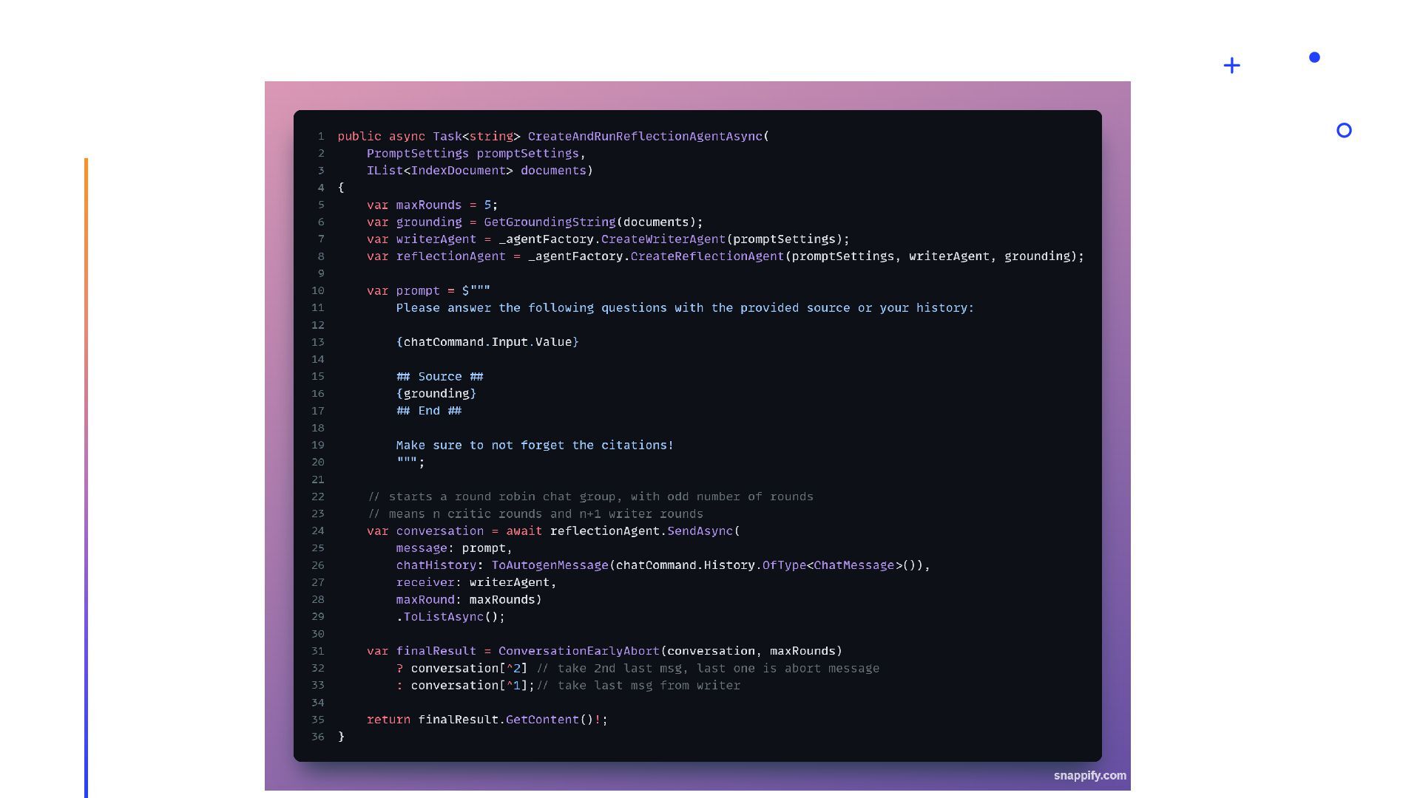Viewport: 1420px width, 798px height.
Task: Click the GetGroundingString call
Action: coord(550,222)
